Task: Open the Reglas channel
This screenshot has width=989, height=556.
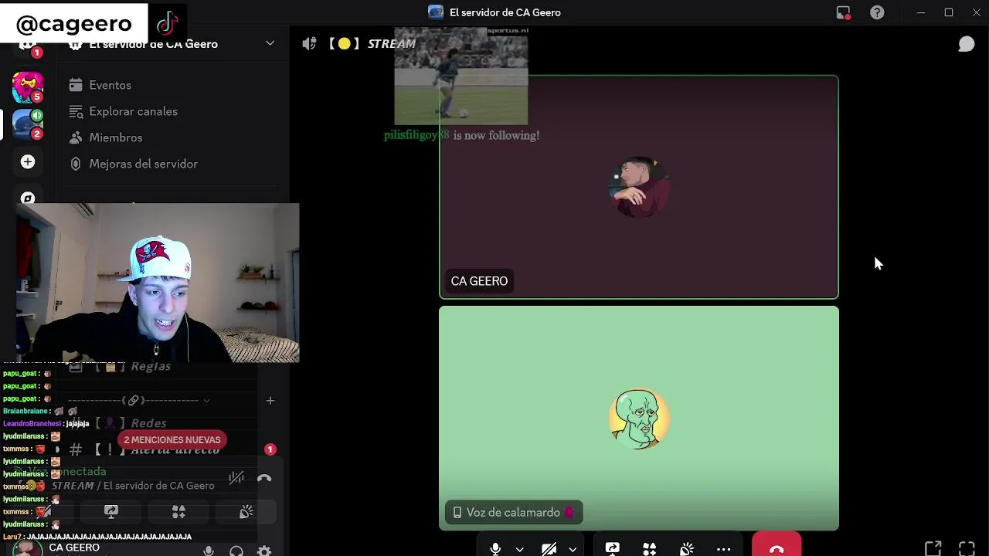Action: (151, 366)
